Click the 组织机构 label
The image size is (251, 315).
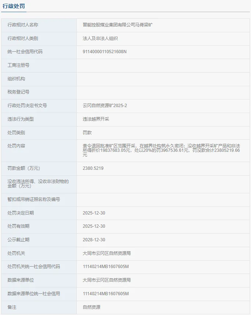[x=16, y=79]
